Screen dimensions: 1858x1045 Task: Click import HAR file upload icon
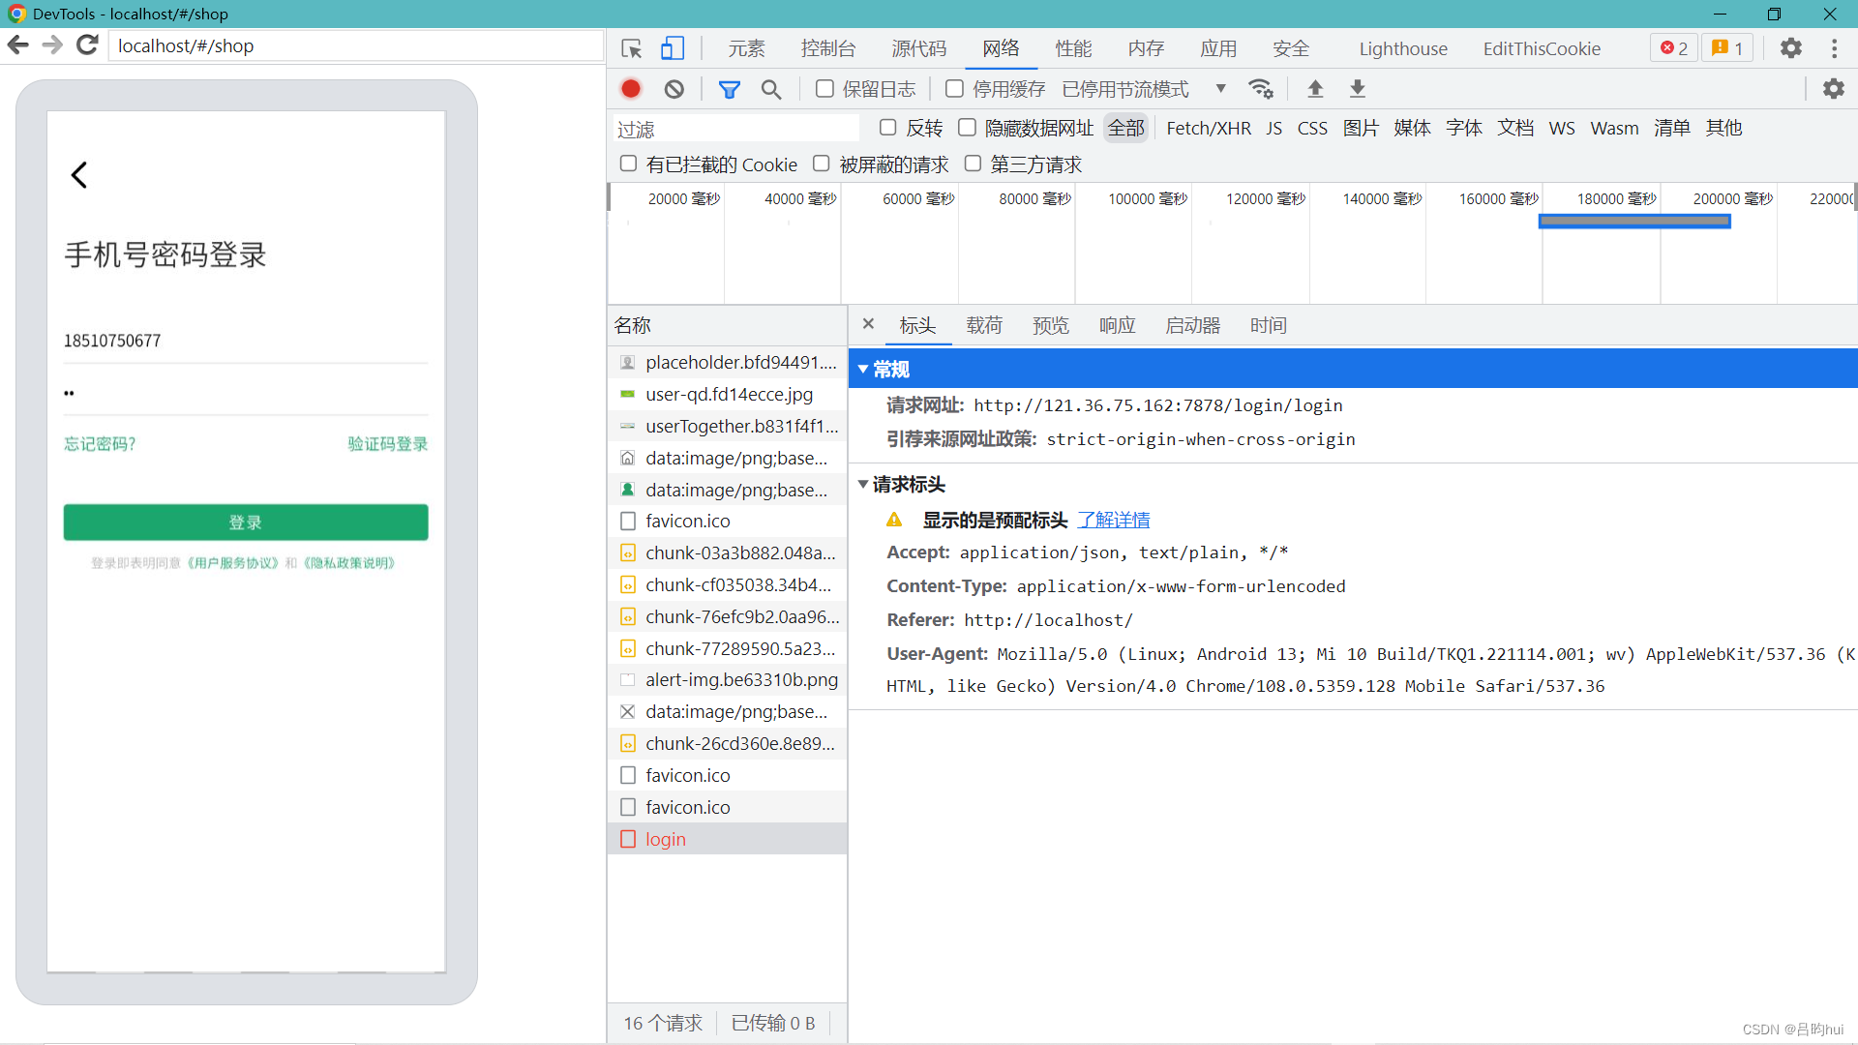(1315, 89)
